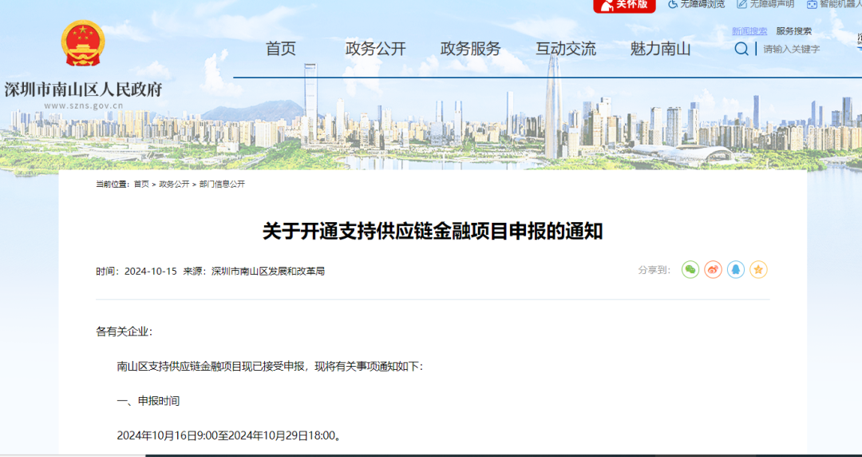Open the 无障碍声明 accessibility statement
The height and width of the screenshot is (457, 862).
coord(765,5)
